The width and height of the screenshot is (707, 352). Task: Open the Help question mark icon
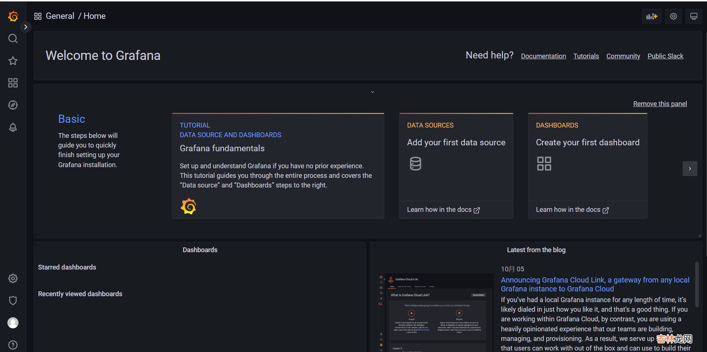coord(13,345)
